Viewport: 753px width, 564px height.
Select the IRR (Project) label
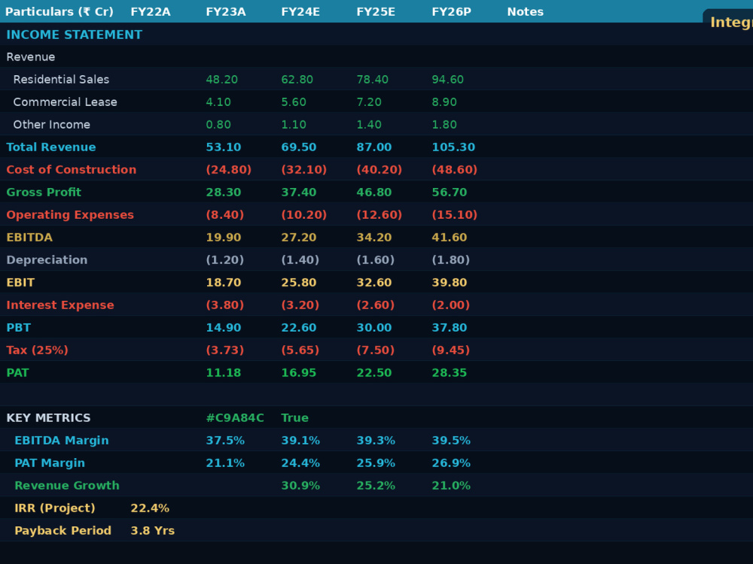point(55,508)
